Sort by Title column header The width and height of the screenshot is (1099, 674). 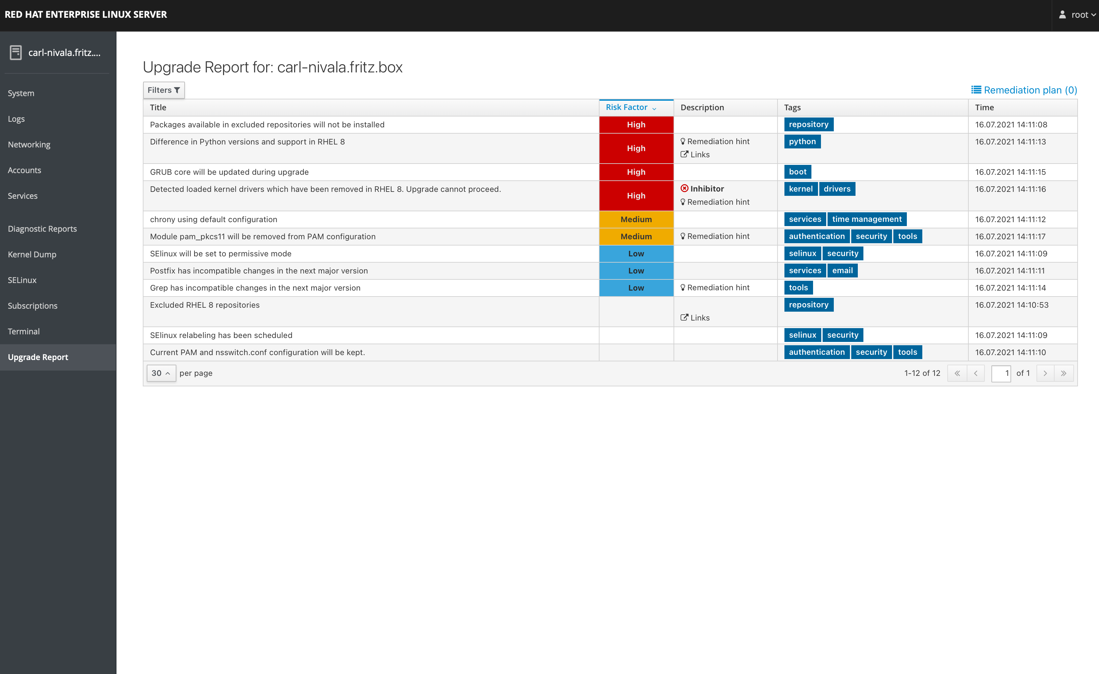click(x=371, y=108)
